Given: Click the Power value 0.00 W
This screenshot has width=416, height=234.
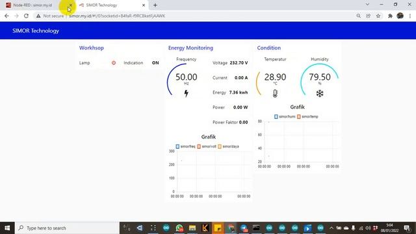Looking at the screenshot, I should click(x=240, y=107).
